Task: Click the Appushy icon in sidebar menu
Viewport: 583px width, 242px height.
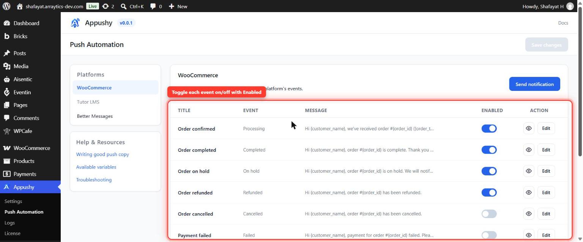Action: pyautogui.click(x=6, y=187)
